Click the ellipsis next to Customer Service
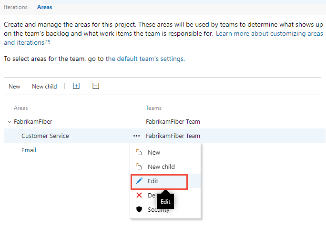The width and height of the screenshot is (326, 226). tap(137, 136)
